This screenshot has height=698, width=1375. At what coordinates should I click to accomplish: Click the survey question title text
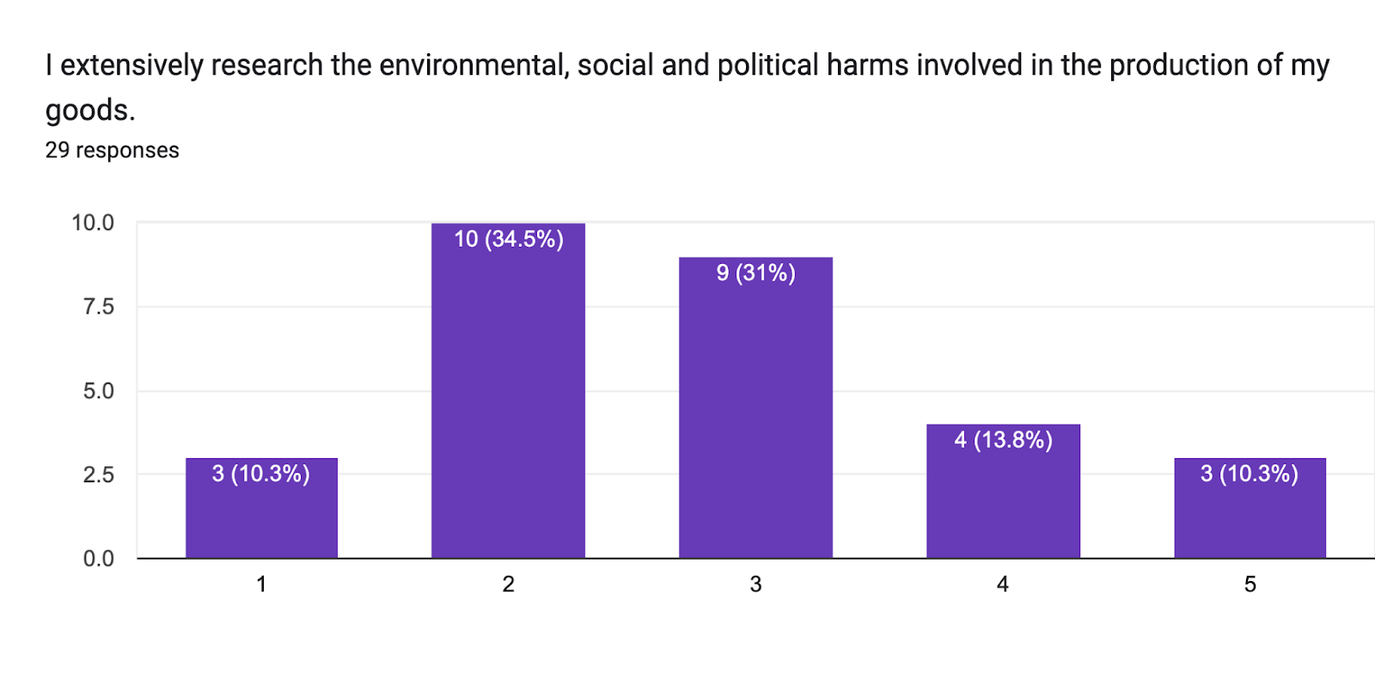[x=686, y=65]
